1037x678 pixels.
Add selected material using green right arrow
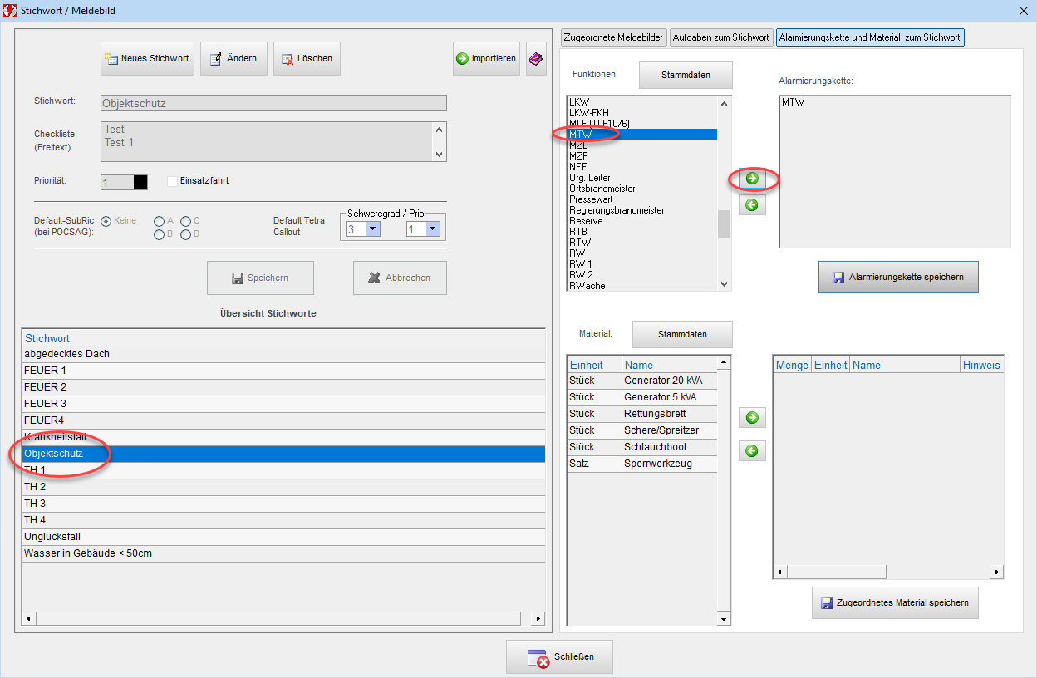752,417
